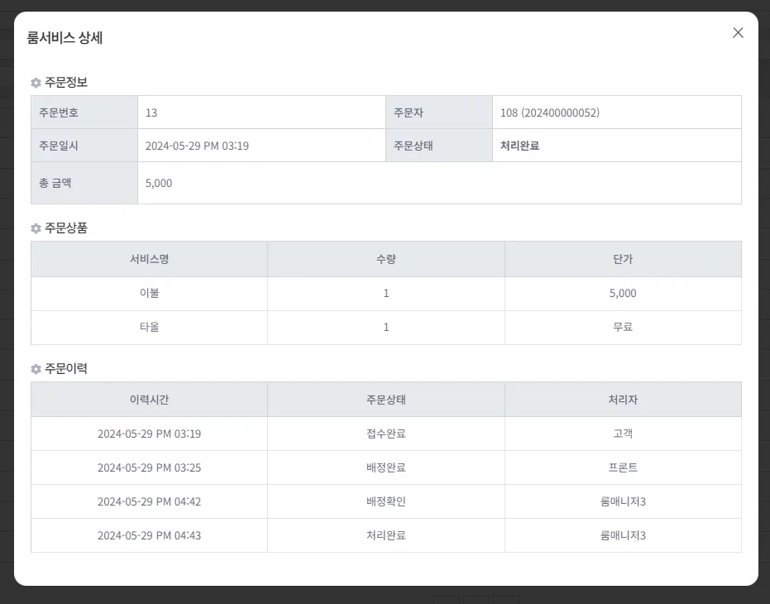This screenshot has width=770, height=604.
Task: Click the 무료 price cell
Action: tap(623, 327)
